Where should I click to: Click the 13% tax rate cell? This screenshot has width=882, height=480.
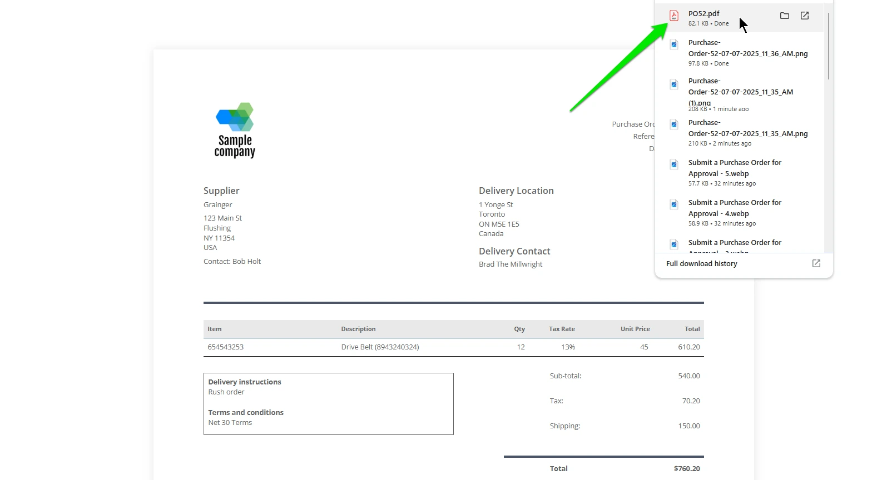point(568,347)
